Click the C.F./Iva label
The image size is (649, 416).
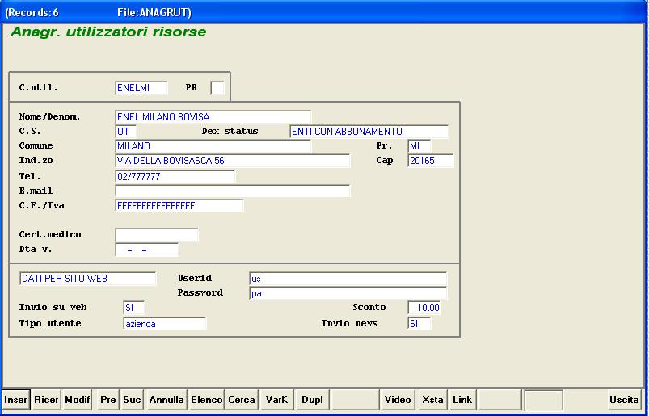41,205
